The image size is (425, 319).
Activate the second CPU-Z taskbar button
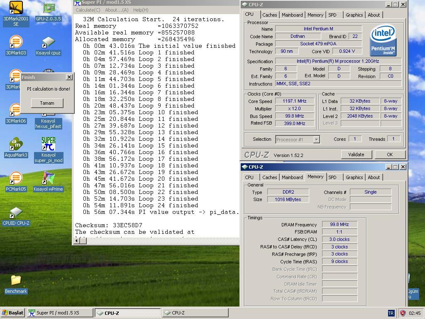[x=195, y=313]
